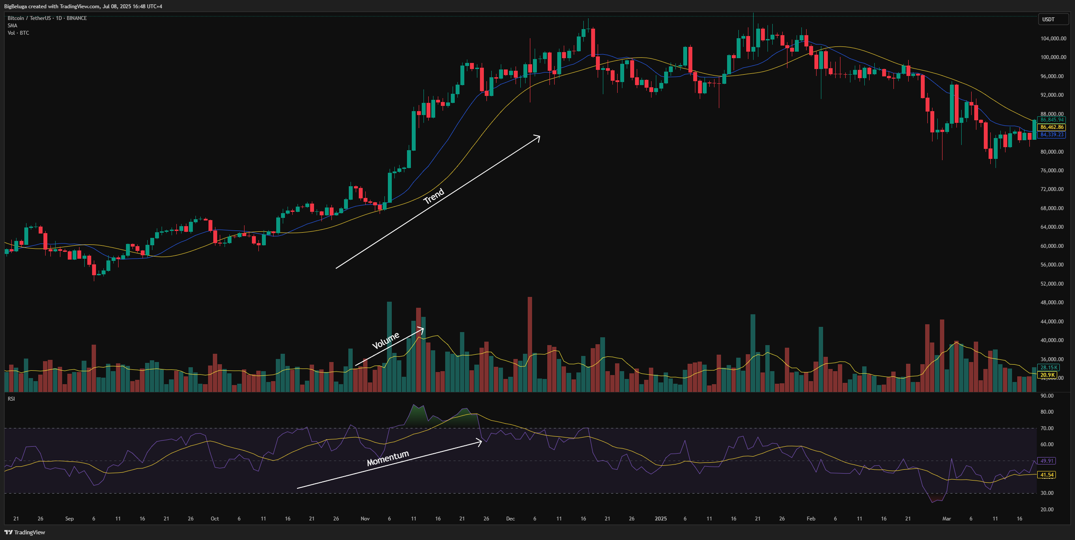1075x540 pixels.
Task: Click the 76,000.00 price axis tick
Action: (x=1052, y=171)
